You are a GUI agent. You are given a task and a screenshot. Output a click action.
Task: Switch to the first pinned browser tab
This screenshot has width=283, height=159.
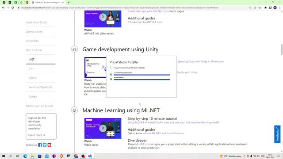(x=4, y=3)
